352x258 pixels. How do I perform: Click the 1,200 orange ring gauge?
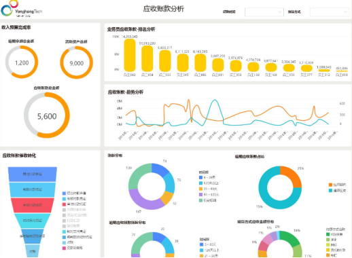(x=22, y=62)
